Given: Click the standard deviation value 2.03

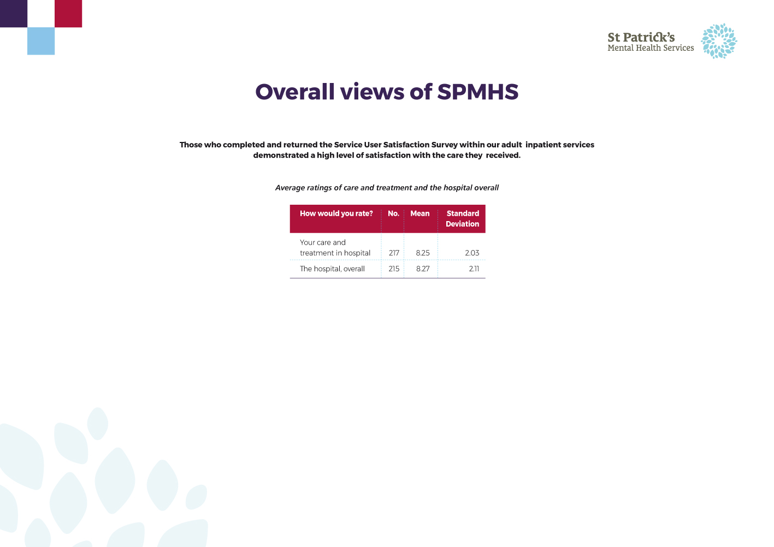Looking at the screenshot, I should coord(472,253).
